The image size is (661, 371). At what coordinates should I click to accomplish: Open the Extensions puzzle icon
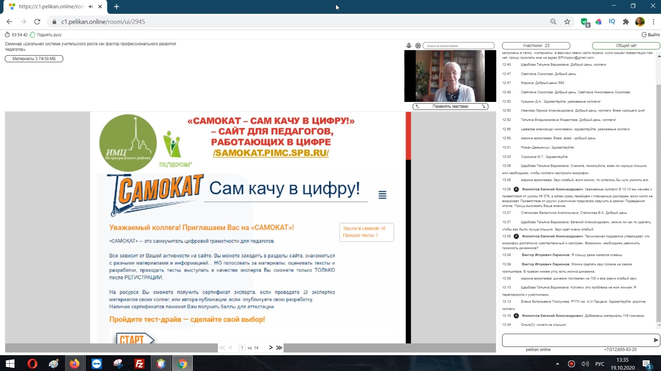[x=626, y=22]
